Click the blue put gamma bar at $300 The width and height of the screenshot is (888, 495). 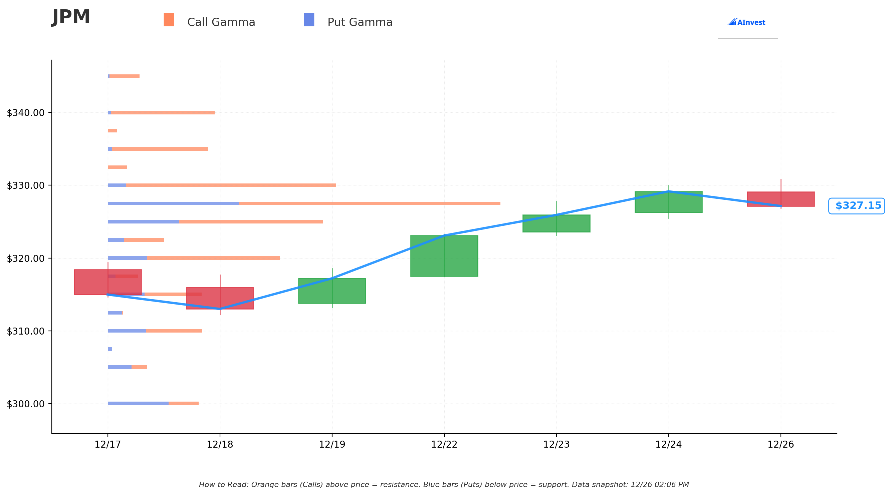pos(138,403)
